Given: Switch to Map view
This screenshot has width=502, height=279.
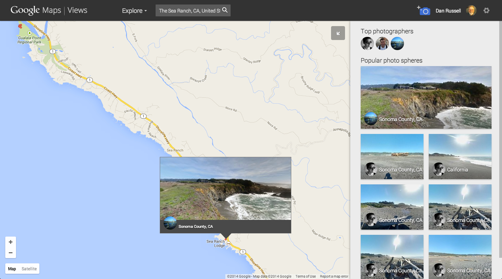Looking at the screenshot, I should (x=12, y=269).
